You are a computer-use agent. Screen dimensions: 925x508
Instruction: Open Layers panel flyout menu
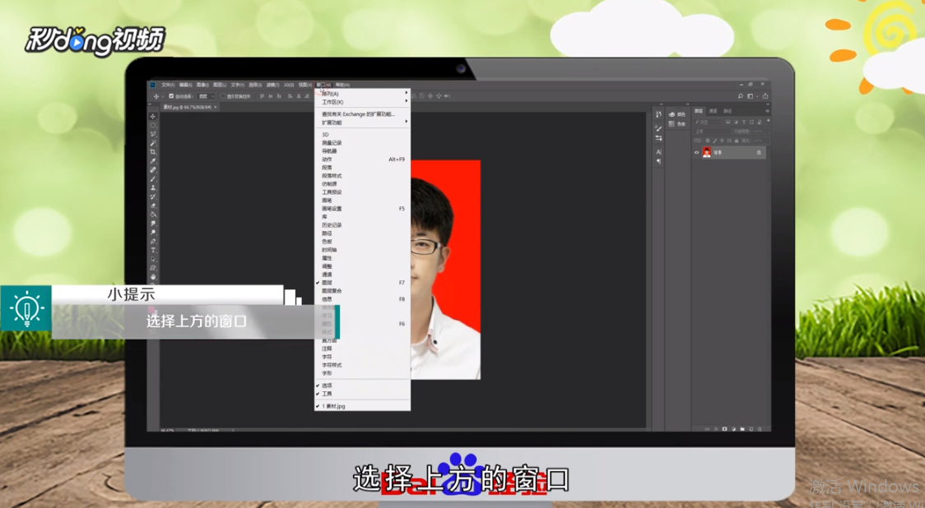768,111
